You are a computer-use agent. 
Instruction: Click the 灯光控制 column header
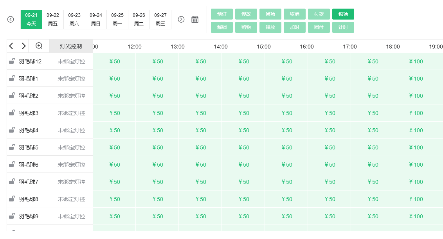71,46
